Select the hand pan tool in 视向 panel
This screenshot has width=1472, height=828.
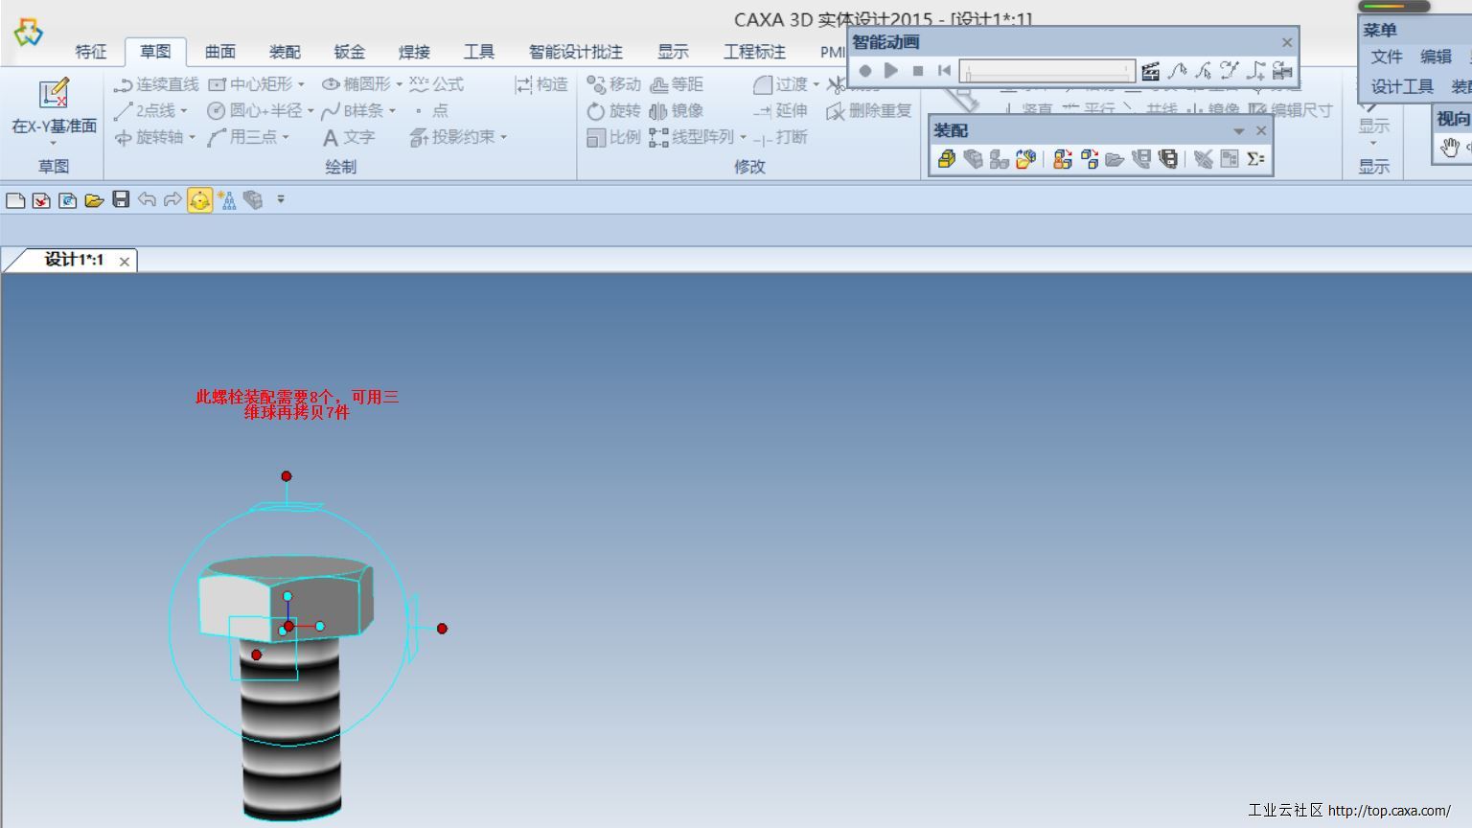click(x=1449, y=148)
